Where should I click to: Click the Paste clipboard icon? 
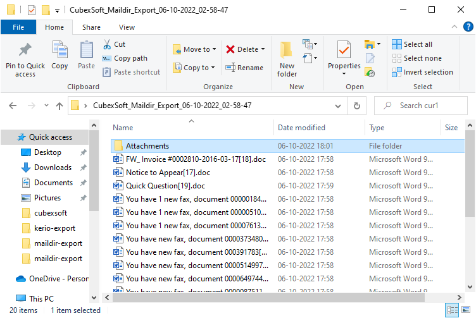(x=87, y=50)
